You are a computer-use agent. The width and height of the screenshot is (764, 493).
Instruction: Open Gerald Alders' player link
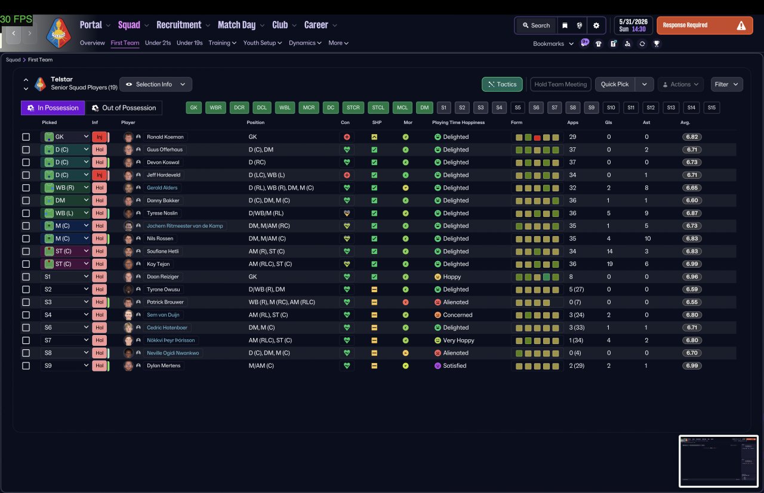162,188
